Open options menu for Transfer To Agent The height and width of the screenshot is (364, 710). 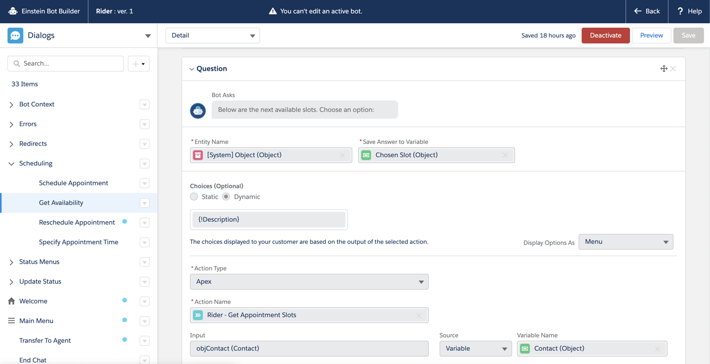[x=144, y=341]
